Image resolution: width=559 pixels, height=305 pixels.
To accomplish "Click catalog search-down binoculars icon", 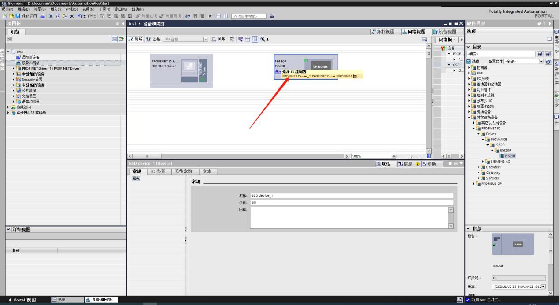I will point(540,54).
